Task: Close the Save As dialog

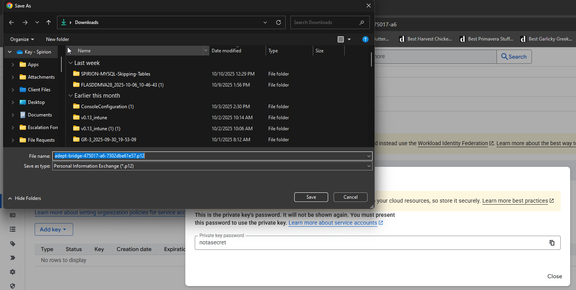Action: pyautogui.click(x=369, y=6)
